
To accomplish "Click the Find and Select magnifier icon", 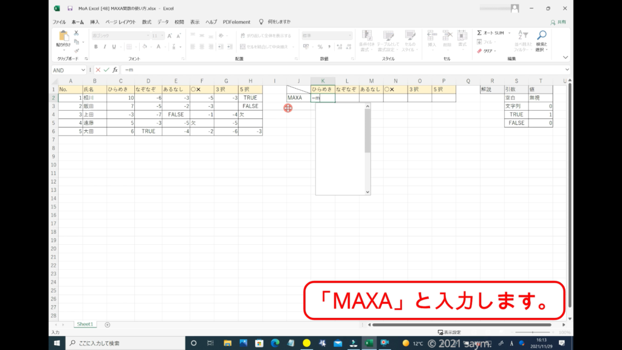I will (x=541, y=36).
